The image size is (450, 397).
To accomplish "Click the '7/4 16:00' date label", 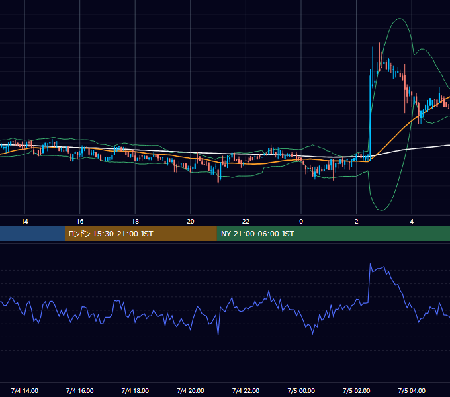I will pos(80,390).
